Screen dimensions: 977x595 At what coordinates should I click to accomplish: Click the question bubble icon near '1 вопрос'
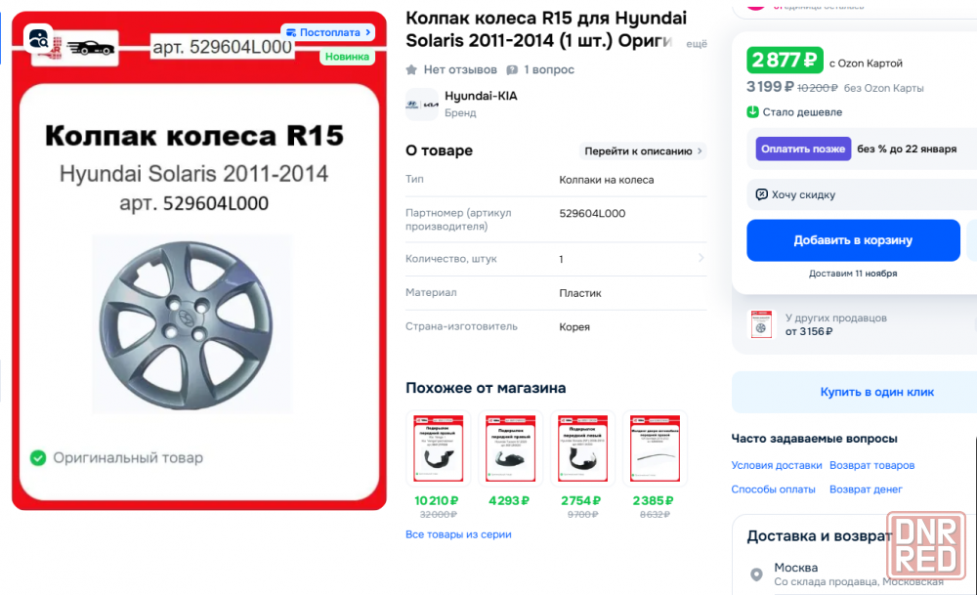[x=512, y=70]
